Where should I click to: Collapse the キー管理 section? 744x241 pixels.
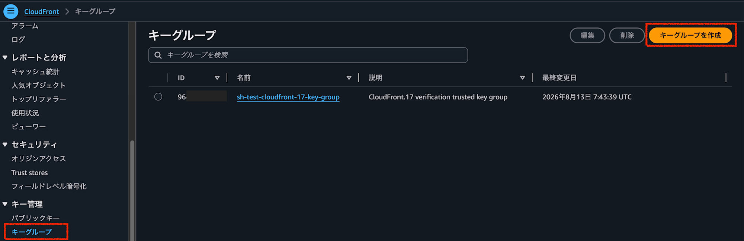pos(5,204)
